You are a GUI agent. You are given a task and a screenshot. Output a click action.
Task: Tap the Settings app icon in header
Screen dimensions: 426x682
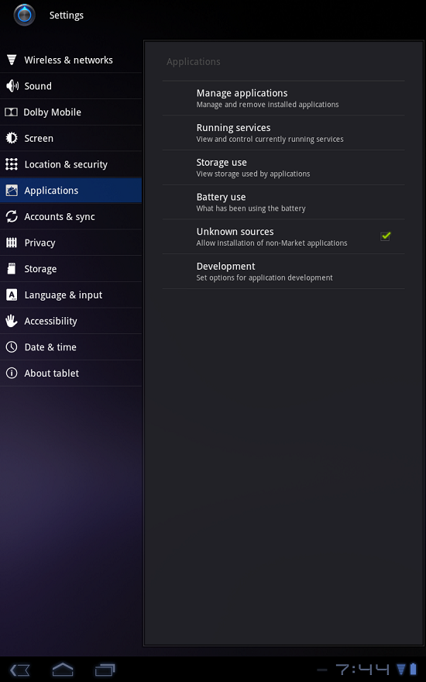24,15
